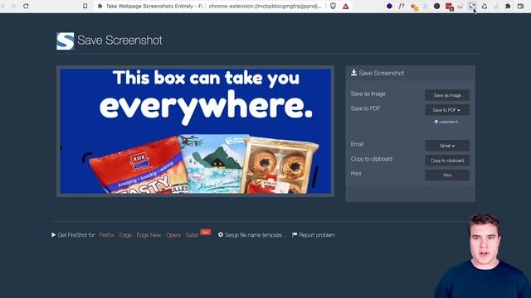
Task: Click the 'Save to PDF' label text
Action: (x=365, y=108)
